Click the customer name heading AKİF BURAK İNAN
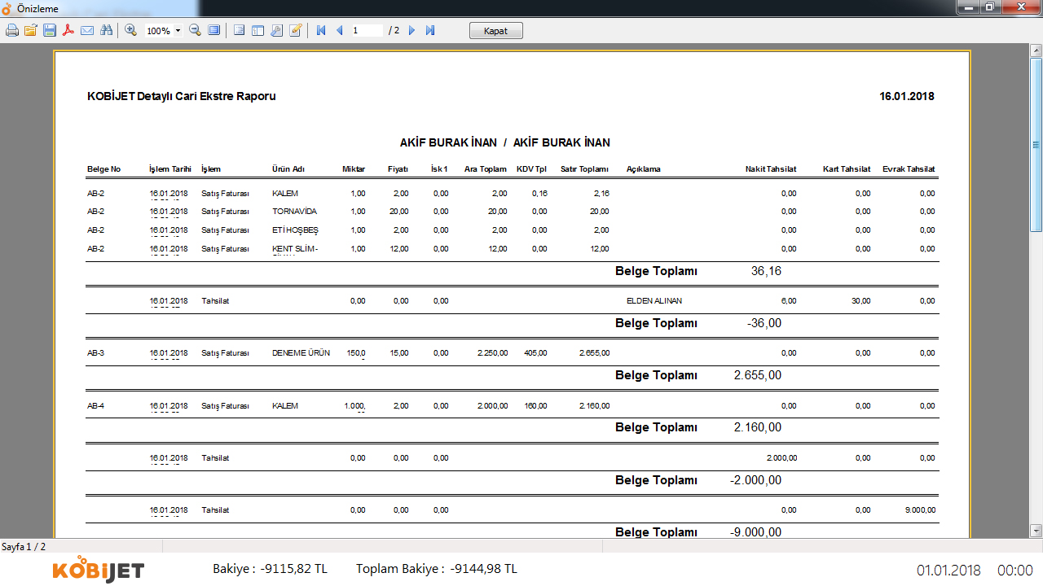 click(x=505, y=142)
